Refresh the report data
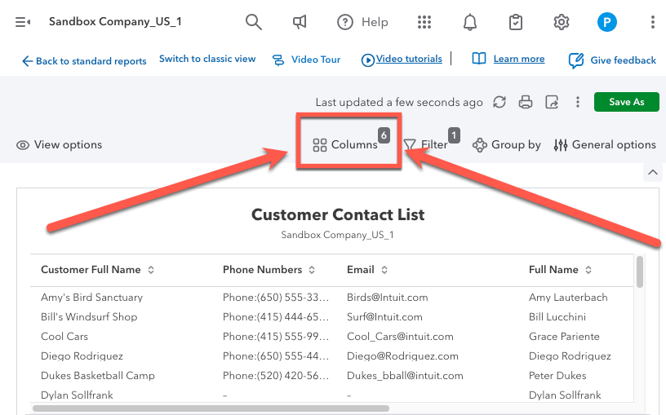Screen dimensions: 666x415 499,102
